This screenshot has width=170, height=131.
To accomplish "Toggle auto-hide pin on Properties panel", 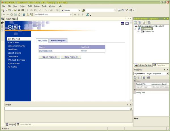I will click(x=164, y=70).
